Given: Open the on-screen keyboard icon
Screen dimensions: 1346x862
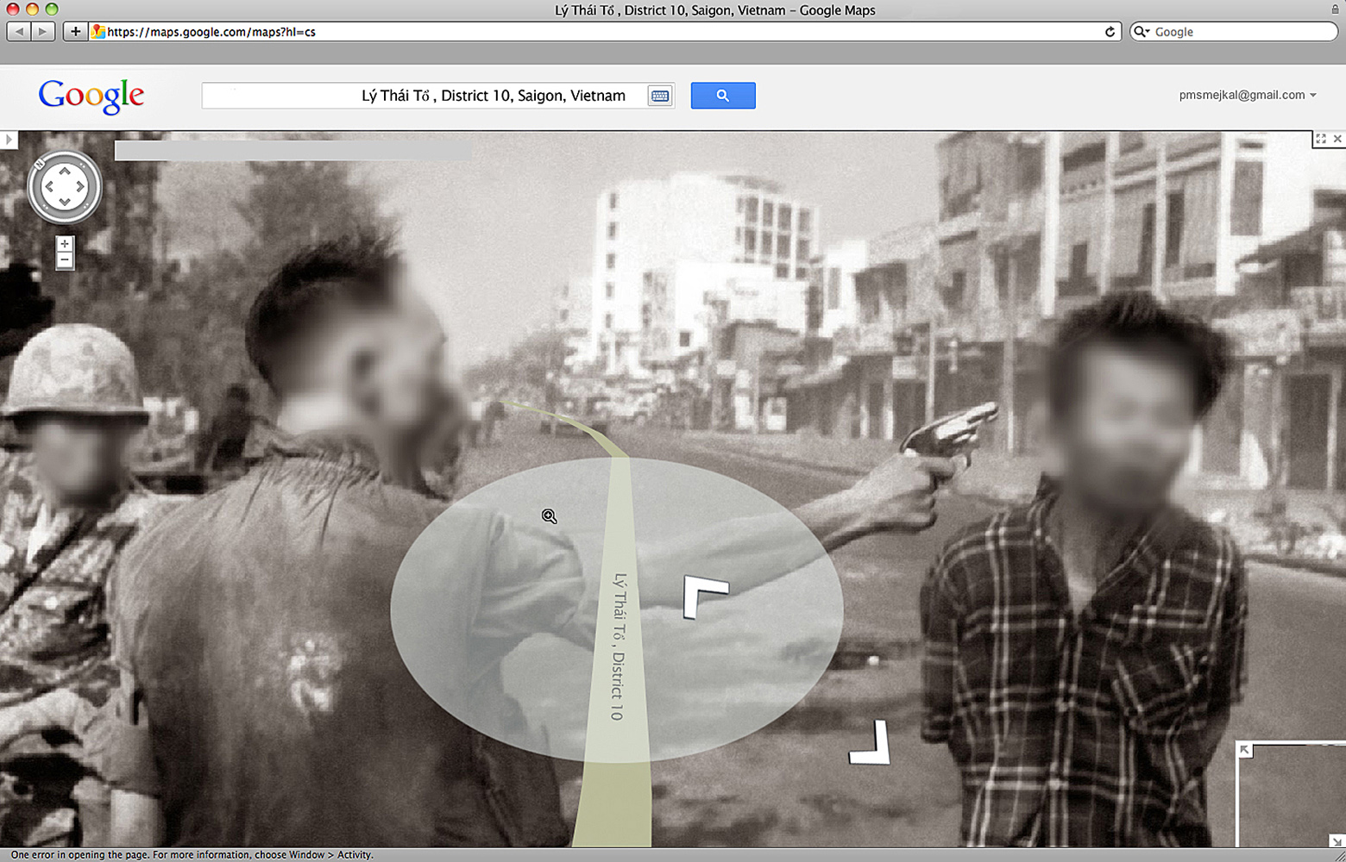Looking at the screenshot, I should click(x=660, y=96).
